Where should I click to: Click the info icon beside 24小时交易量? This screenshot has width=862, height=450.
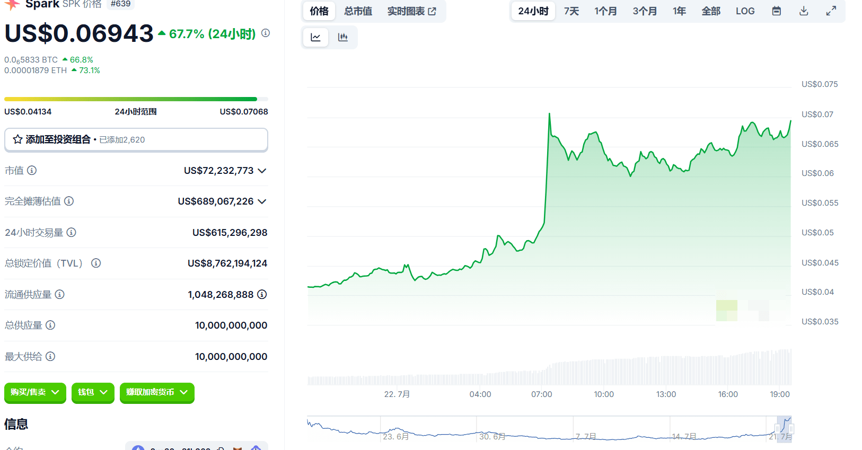71,232
